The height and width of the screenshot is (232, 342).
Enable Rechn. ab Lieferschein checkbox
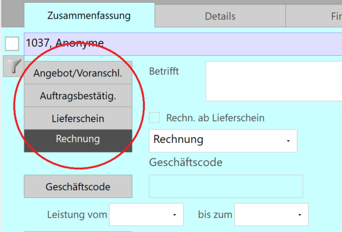[154, 118]
